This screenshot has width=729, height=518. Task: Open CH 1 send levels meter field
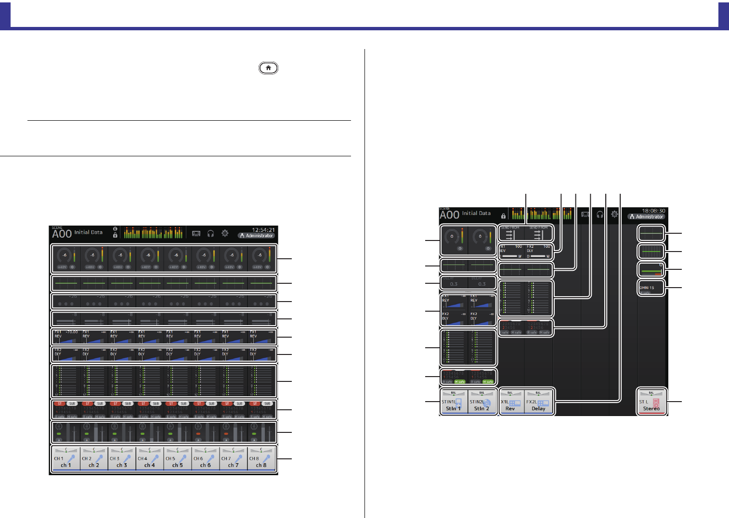(66, 381)
